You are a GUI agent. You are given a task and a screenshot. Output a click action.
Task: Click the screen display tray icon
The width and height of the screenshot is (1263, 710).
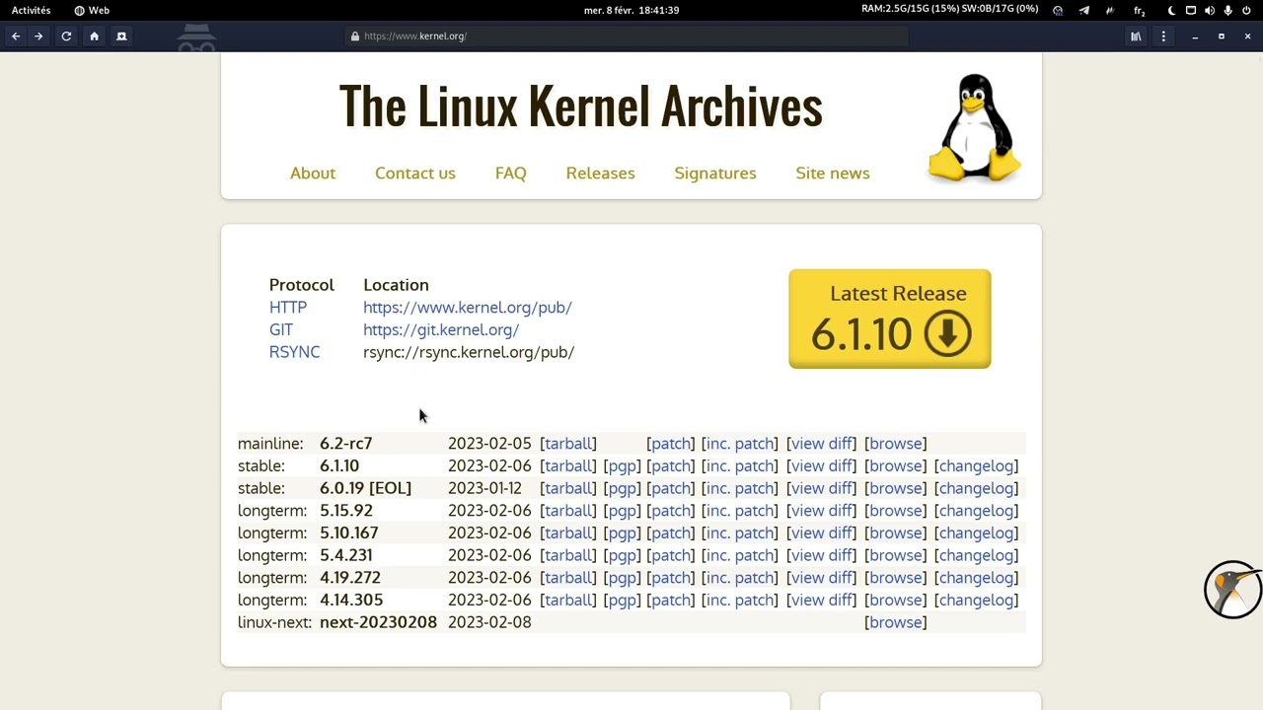pyautogui.click(x=1191, y=10)
